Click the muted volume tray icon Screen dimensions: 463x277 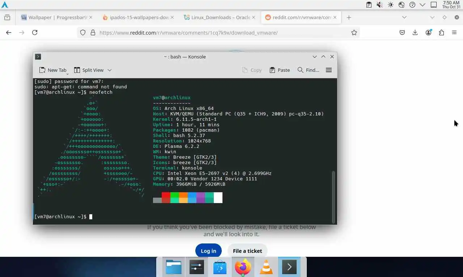coord(379,5)
